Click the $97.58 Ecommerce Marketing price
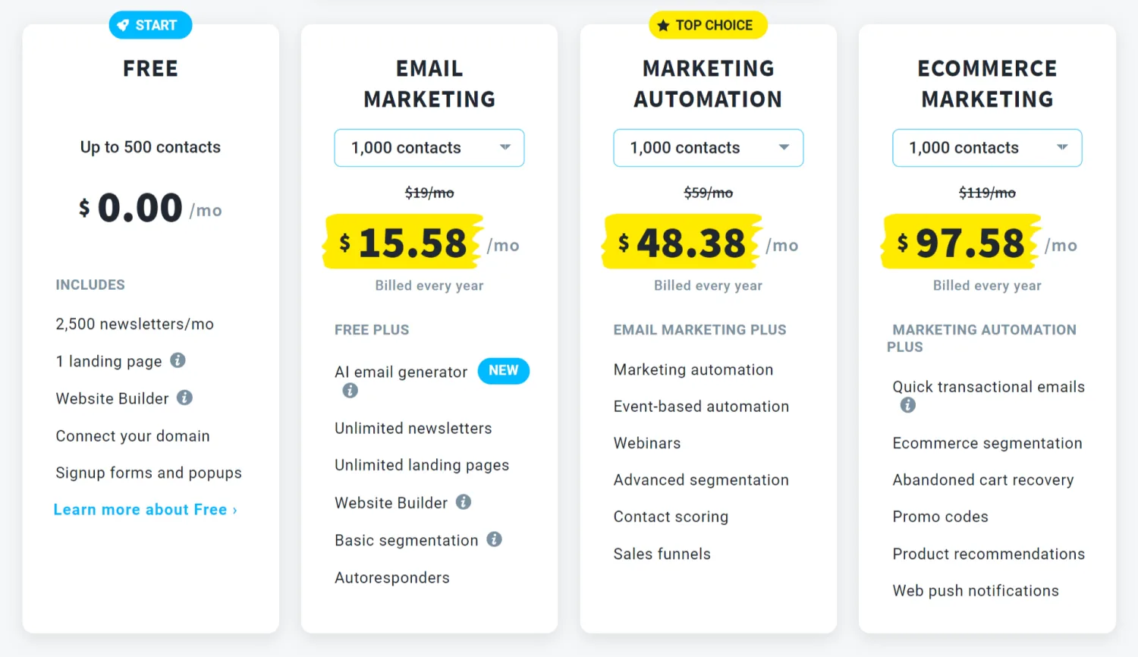Image resolution: width=1138 pixels, height=657 pixels. pyautogui.click(x=962, y=243)
